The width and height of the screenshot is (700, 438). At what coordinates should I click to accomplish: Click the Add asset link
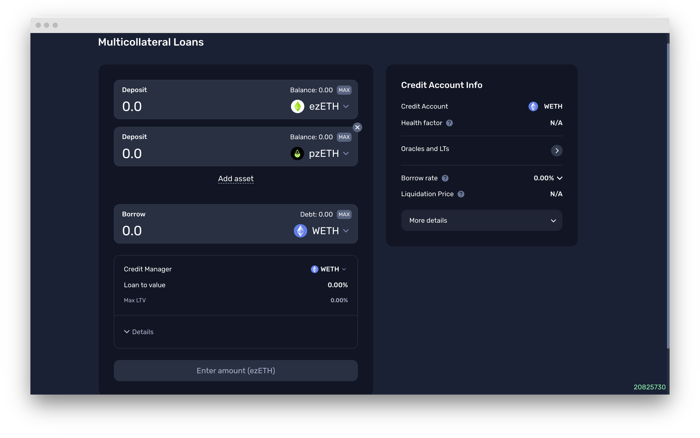(x=236, y=179)
